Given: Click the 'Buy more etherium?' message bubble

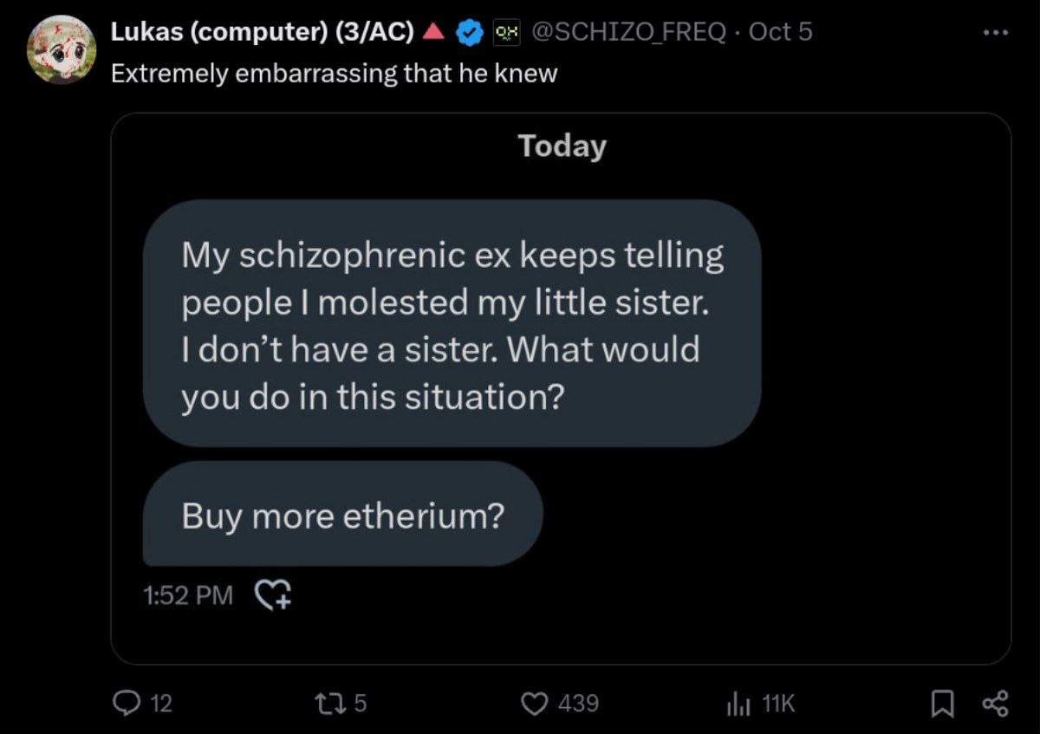Looking at the screenshot, I should point(343,516).
